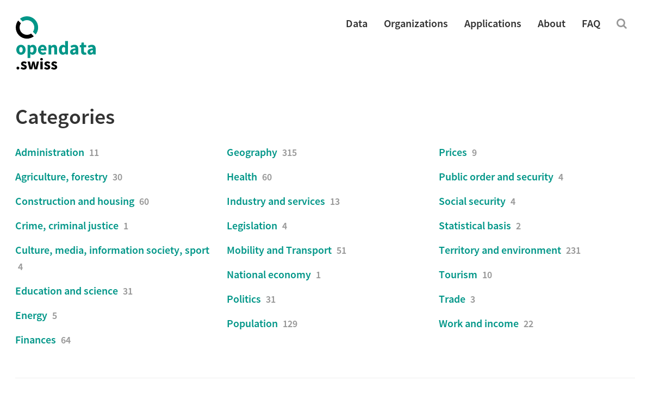Open the Administration category
Viewport: 647px width, 400px height.
pos(49,153)
